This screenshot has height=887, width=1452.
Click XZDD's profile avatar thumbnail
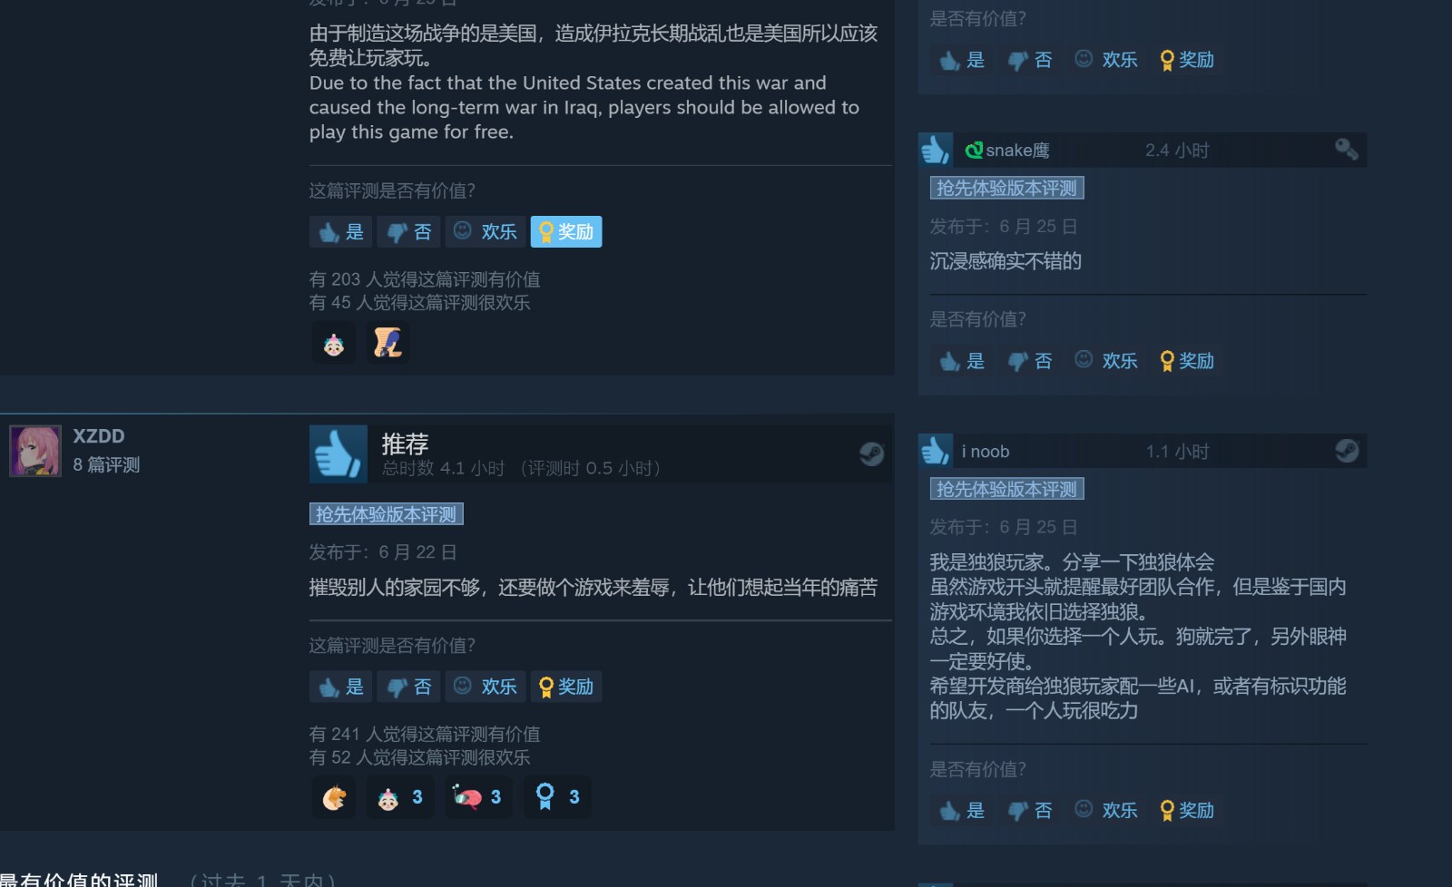pyautogui.click(x=35, y=451)
